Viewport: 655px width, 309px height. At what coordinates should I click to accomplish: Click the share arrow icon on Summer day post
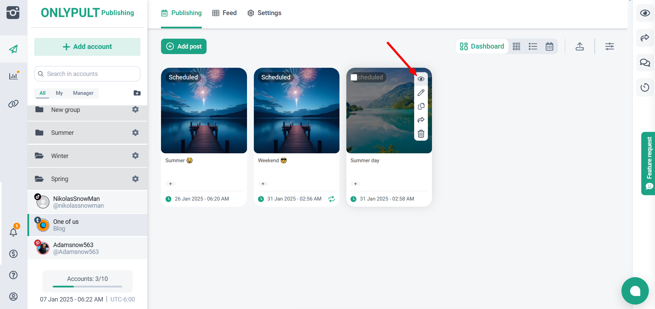click(421, 120)
